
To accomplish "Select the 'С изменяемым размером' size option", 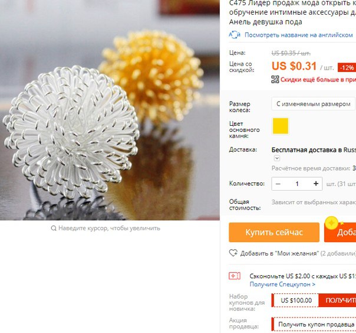I will [314, 104].
